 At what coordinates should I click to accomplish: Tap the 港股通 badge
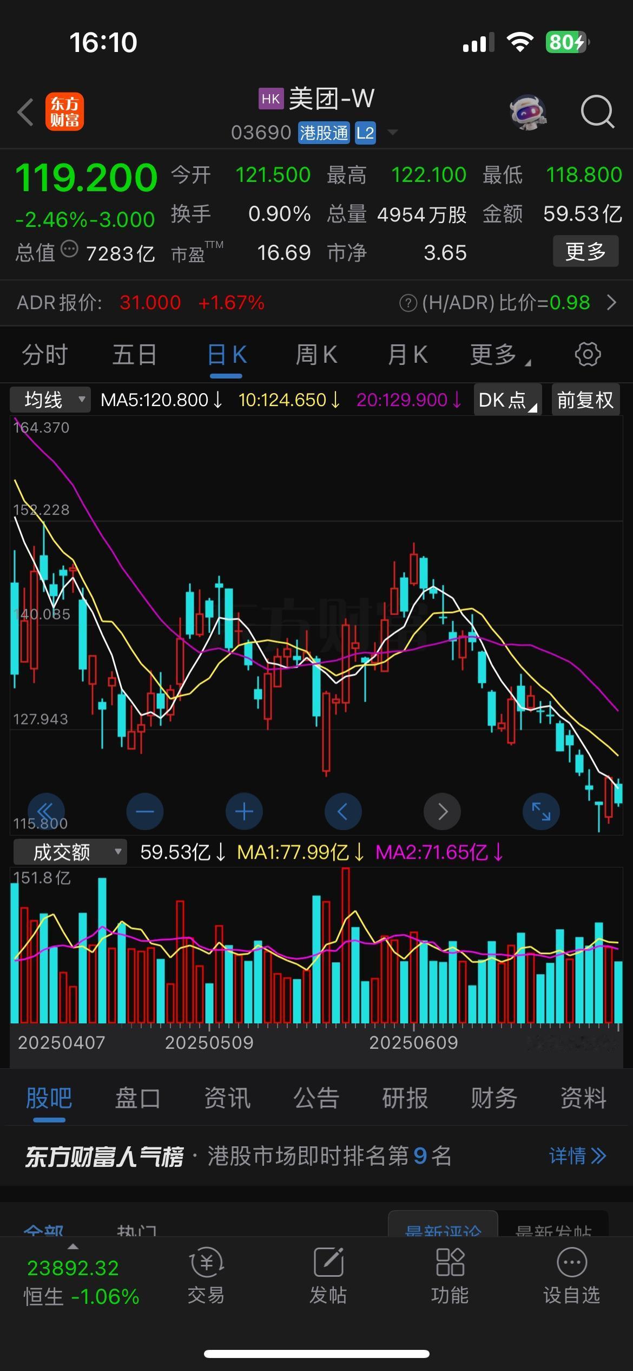(324, 133)
